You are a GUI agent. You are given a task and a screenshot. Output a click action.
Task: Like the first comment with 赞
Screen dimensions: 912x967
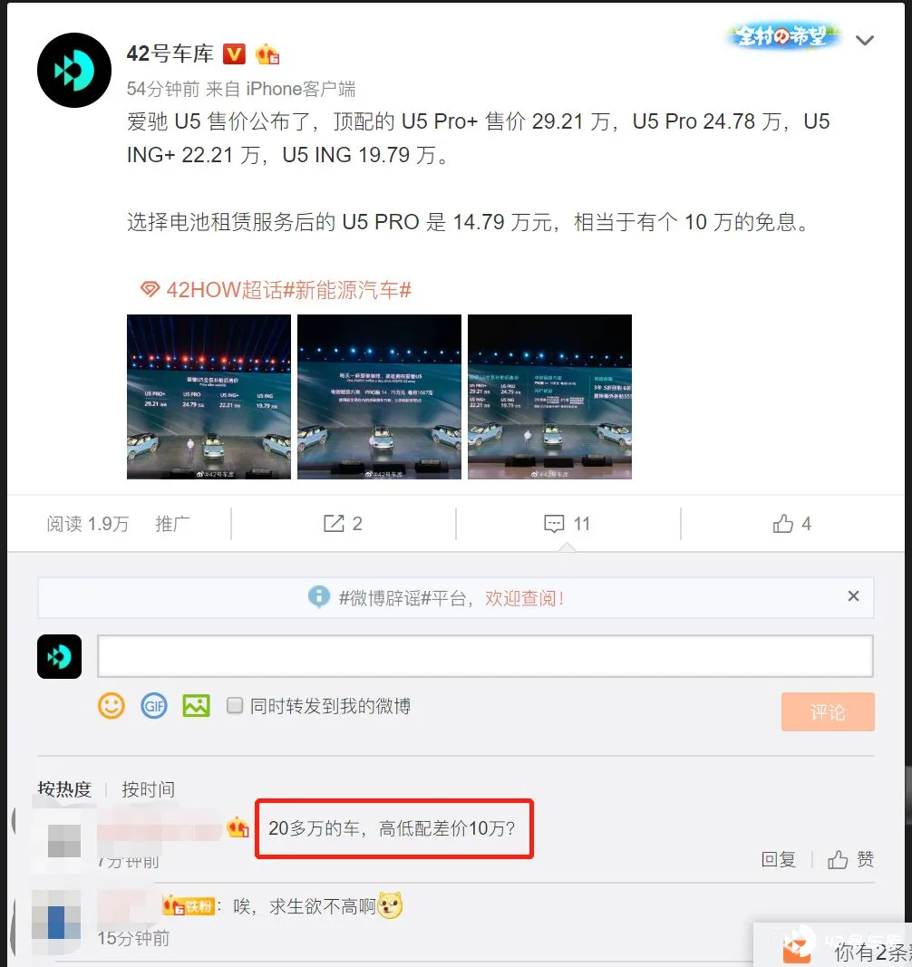pos(851,859)
